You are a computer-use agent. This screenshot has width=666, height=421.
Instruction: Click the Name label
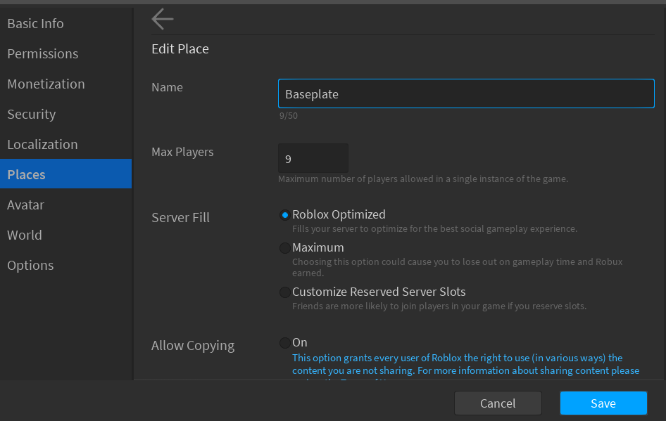coord(168,87)
